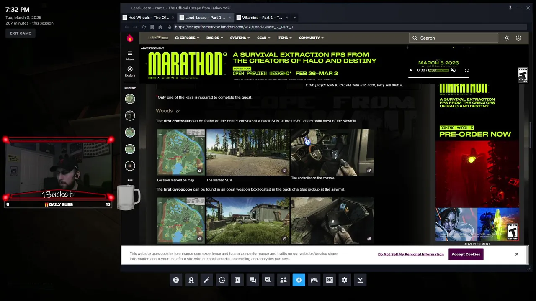Open a new browser tab with plus
Screen dimensions: 536x301
point(294,18)
